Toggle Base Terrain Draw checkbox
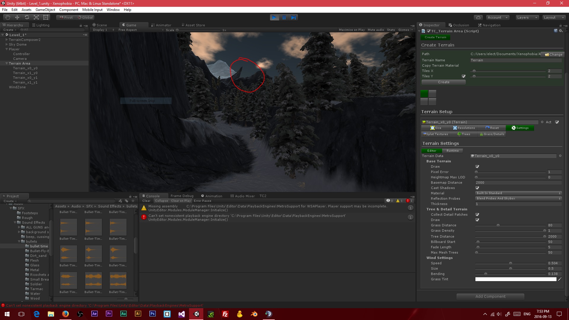The width and height of the screenshot is (569, 320). (x=477, y=167)
